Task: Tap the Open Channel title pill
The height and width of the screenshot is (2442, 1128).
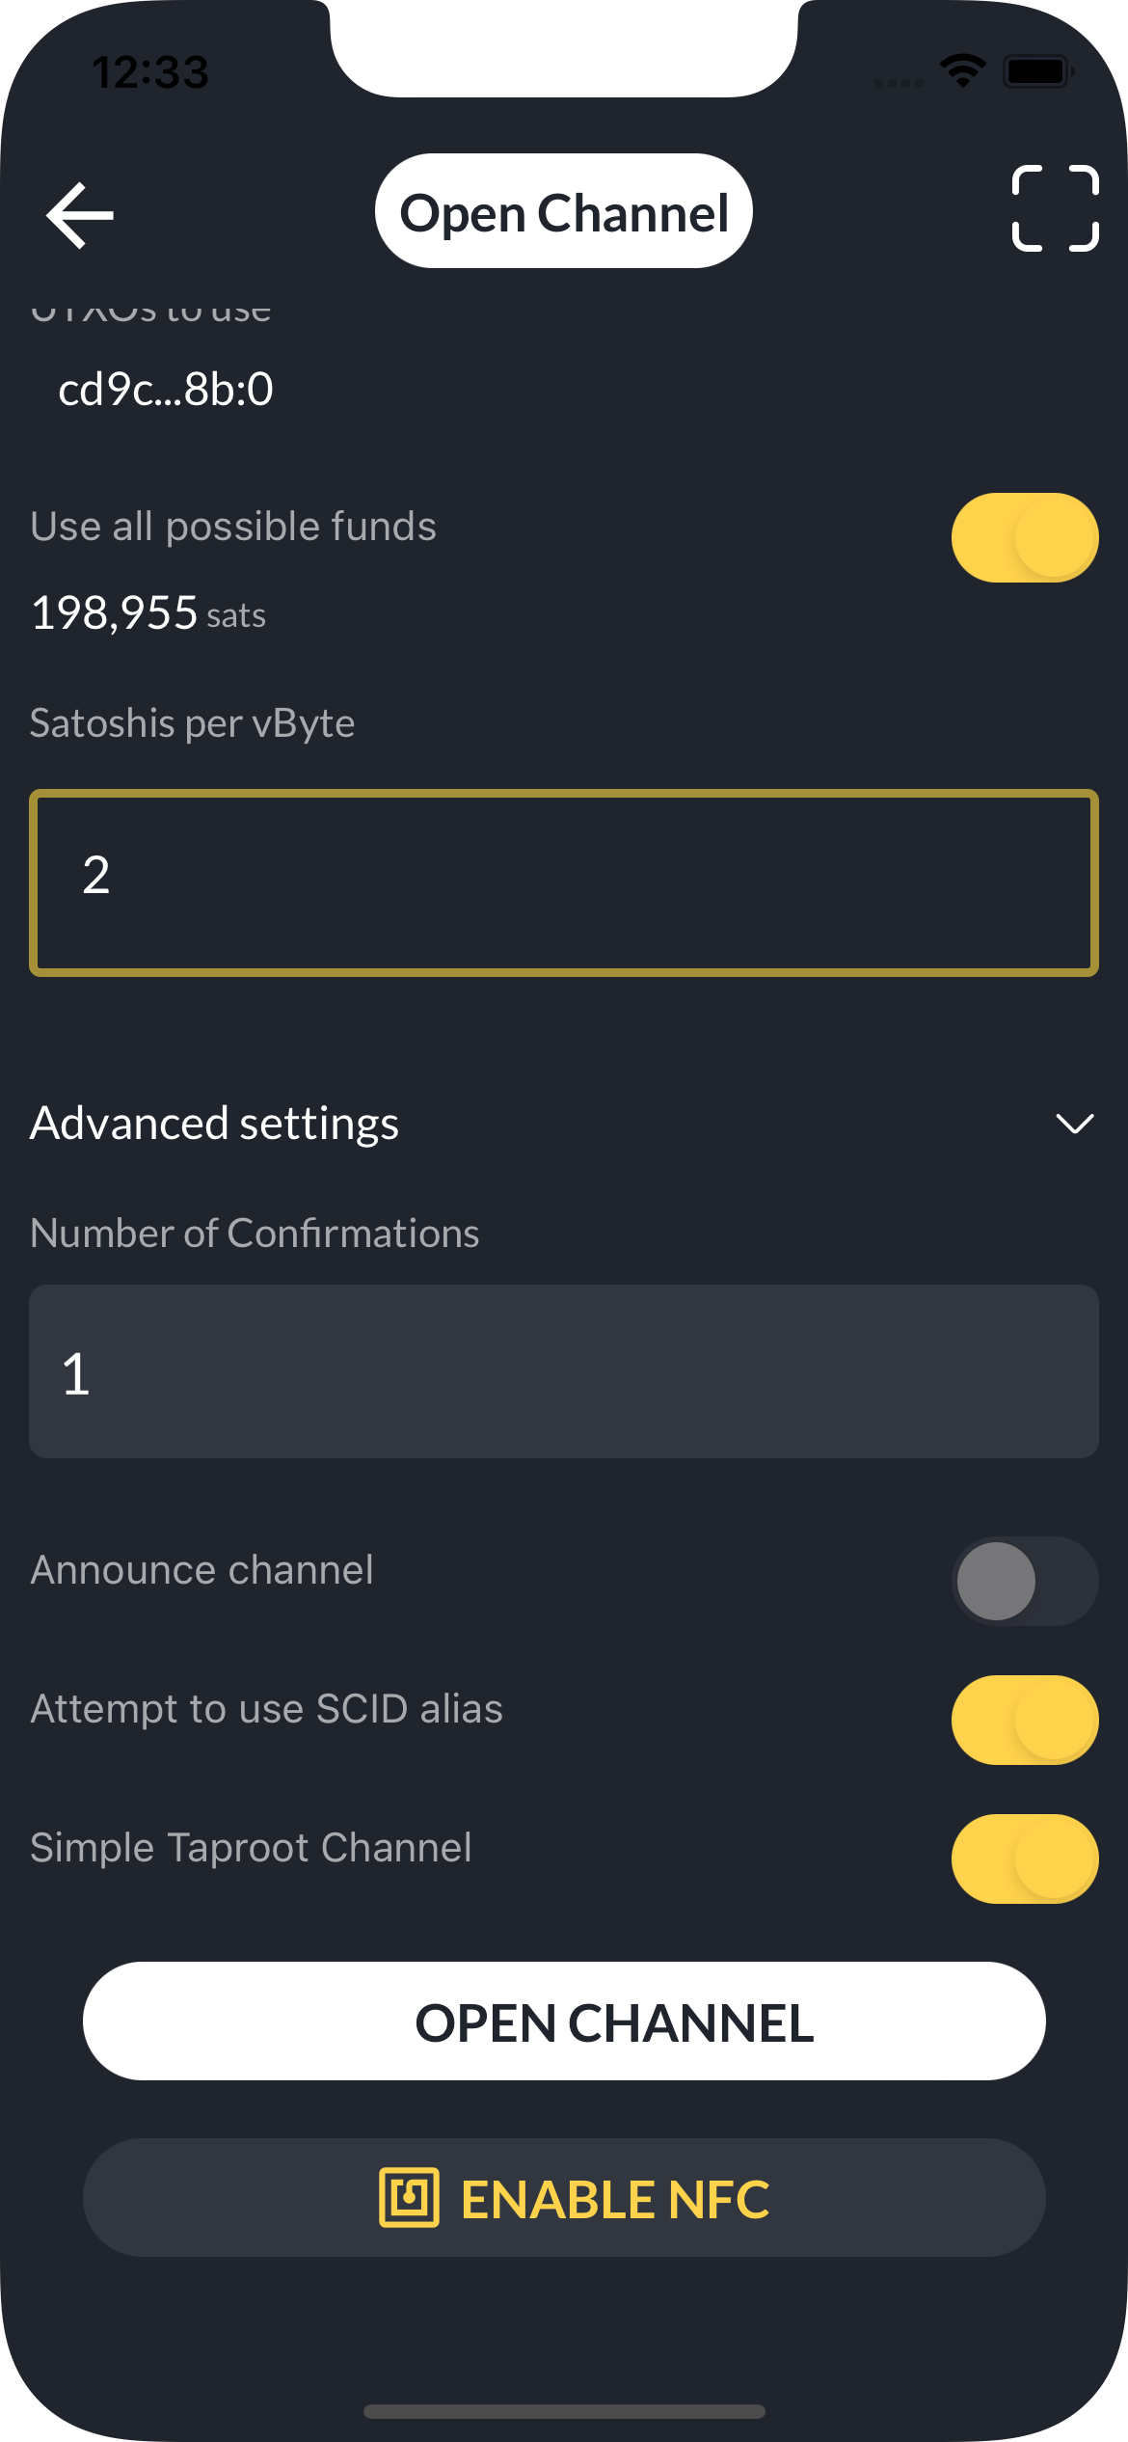Action: click(x=564, y=211)
